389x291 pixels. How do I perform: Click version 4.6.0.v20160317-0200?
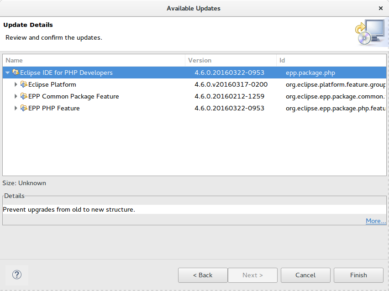click(x=231, y=84)
